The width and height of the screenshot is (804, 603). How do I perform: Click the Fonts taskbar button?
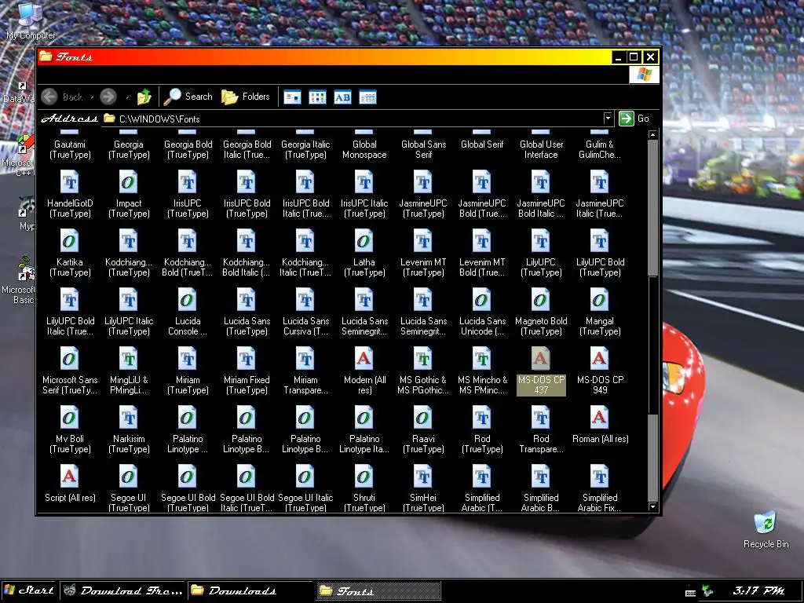[x=378, y=591]
